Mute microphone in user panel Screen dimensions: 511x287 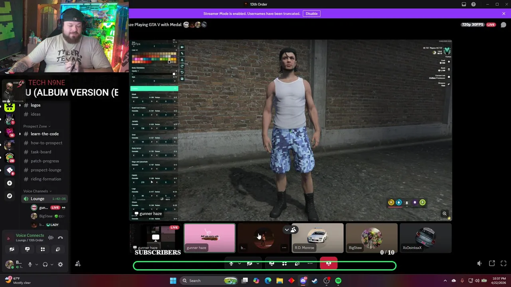click(x=30, y=264)
